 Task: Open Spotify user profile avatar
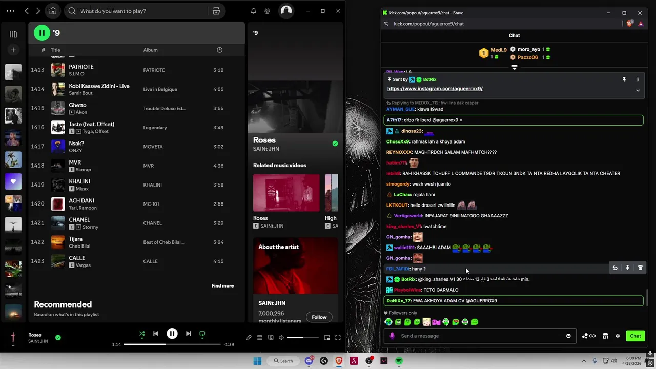pos(286,11)
